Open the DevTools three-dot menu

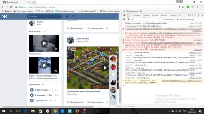pyautogui.click(x=198, y=16)
